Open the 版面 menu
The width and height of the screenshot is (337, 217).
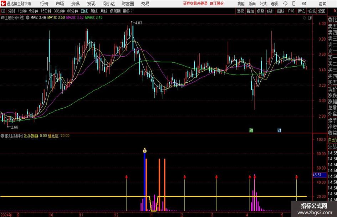(x=252, y=4)
